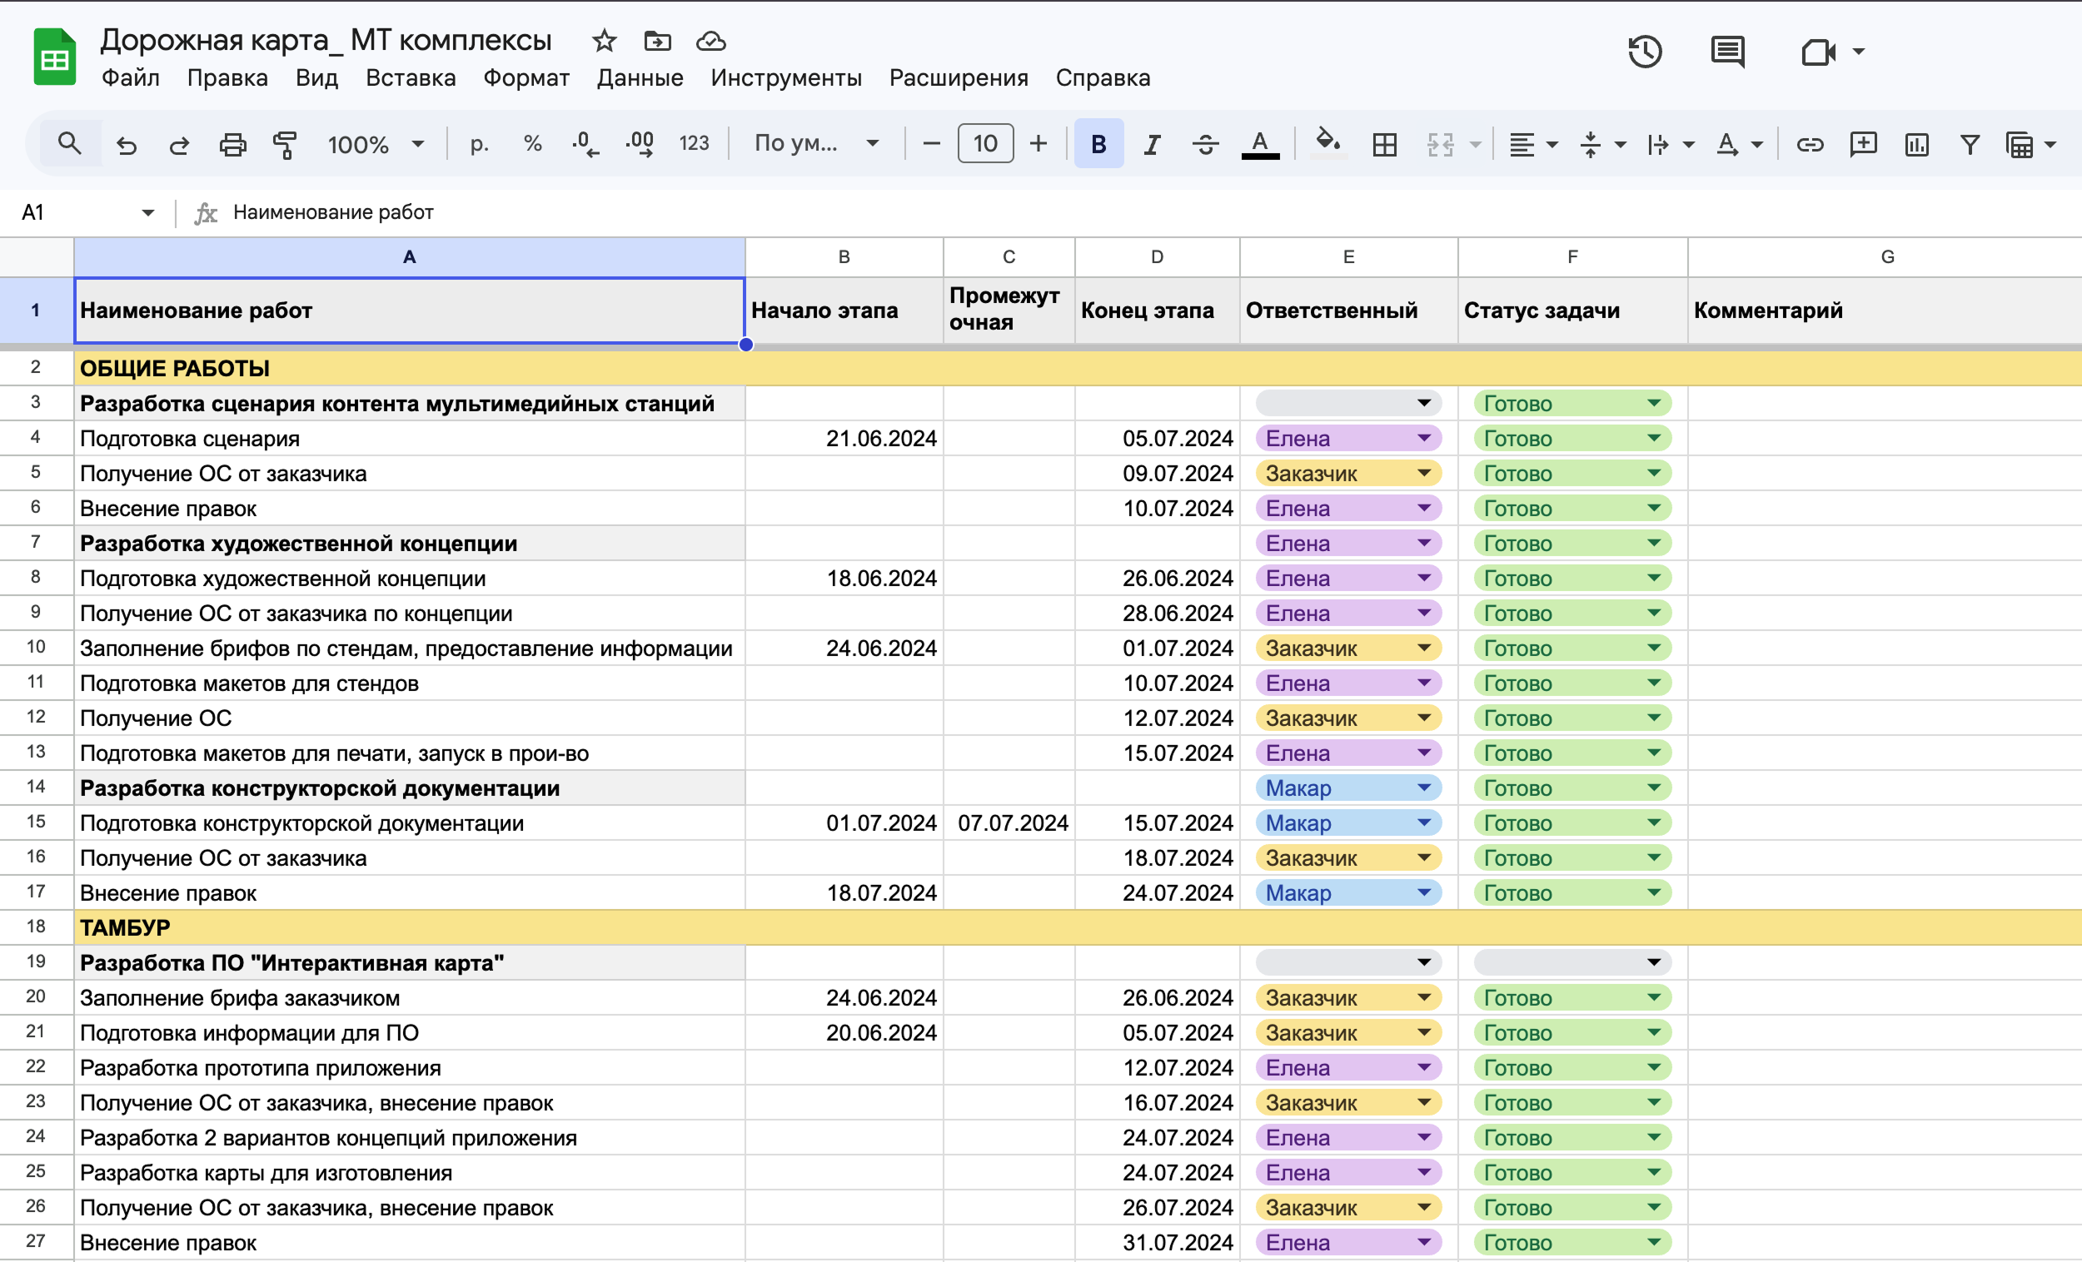Click the create filter funnel icon
This screenshot has width=2082, height=1262.
coord(1970,145)
